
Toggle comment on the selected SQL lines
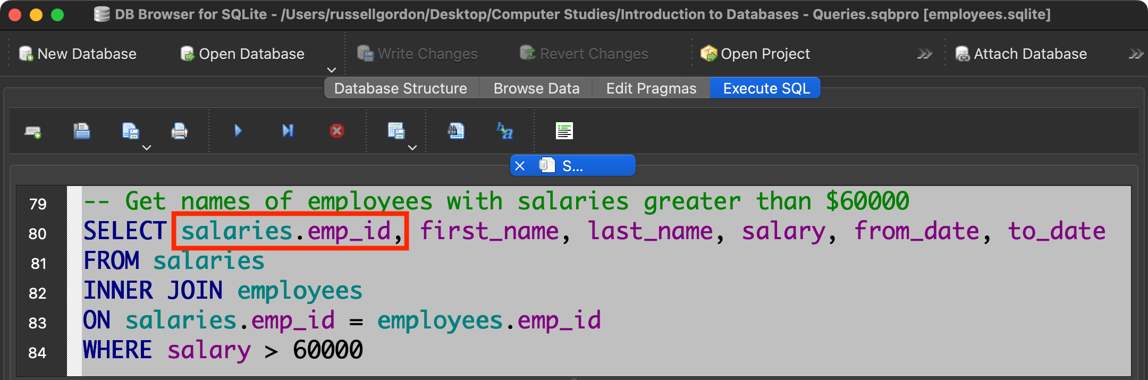click(x=564, y=131)
